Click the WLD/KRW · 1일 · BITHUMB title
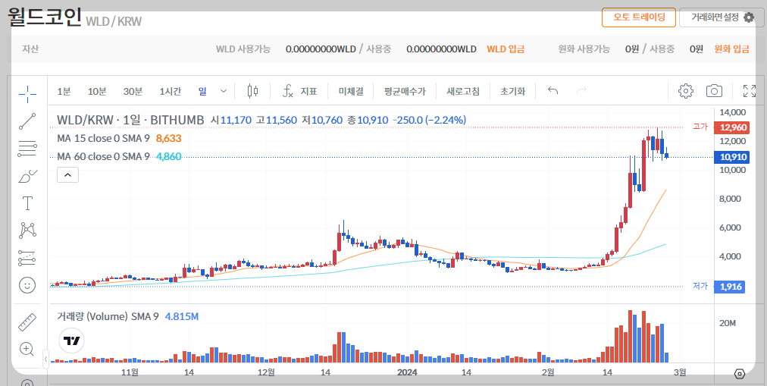Image resolution: width=767 pixels, height=386 pixels. click(130, 120)
